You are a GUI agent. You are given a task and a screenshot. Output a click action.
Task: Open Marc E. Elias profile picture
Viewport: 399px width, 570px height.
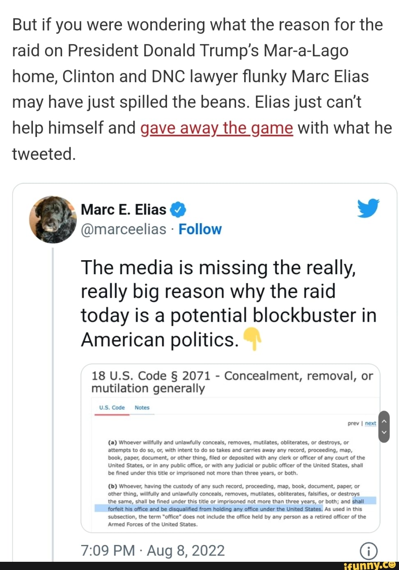coord(53,219)
